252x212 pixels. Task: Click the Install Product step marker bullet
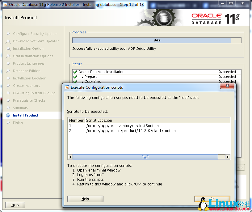pos(8,115)
